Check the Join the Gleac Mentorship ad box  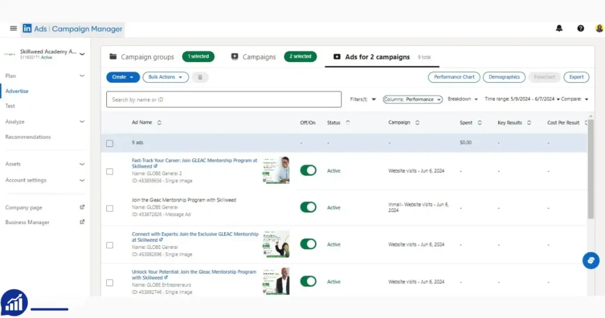[x=110, y=208]
